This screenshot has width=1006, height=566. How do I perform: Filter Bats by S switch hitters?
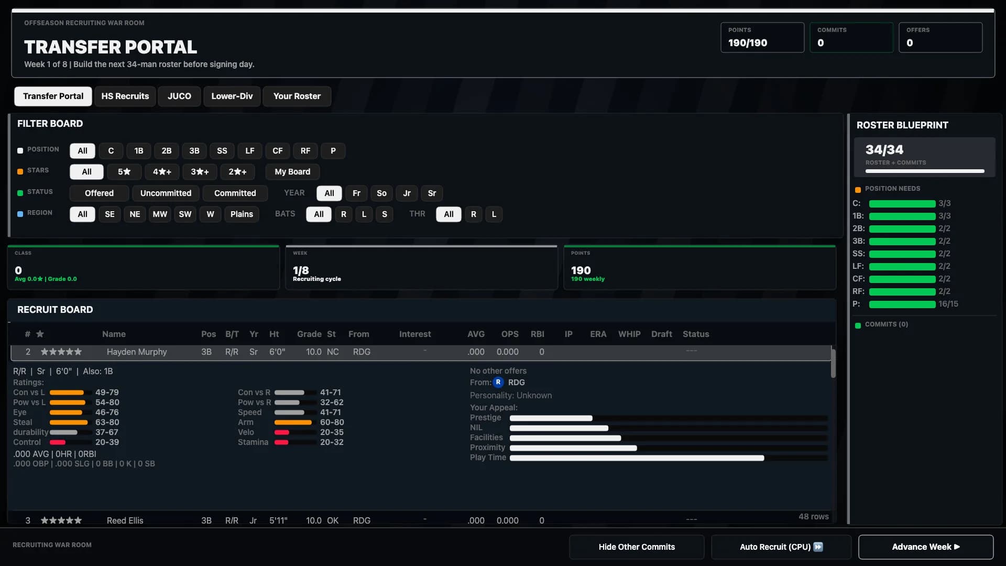[x=385, y=214]
